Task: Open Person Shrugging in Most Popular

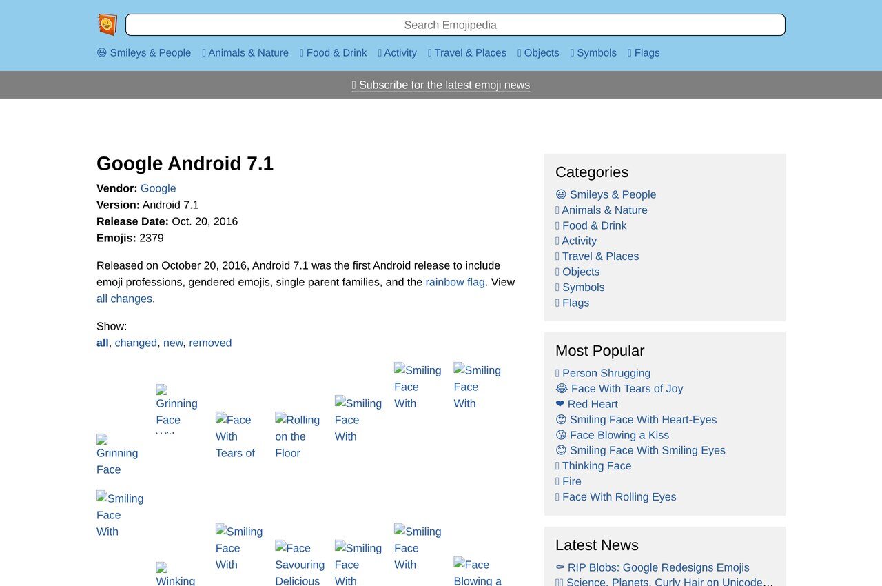Action: [603, 373]
